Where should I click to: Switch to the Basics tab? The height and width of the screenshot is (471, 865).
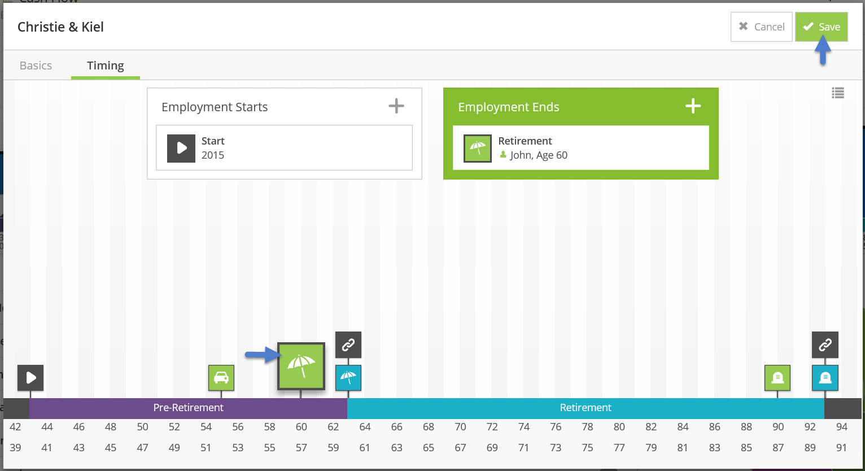[x=36, y=66]
